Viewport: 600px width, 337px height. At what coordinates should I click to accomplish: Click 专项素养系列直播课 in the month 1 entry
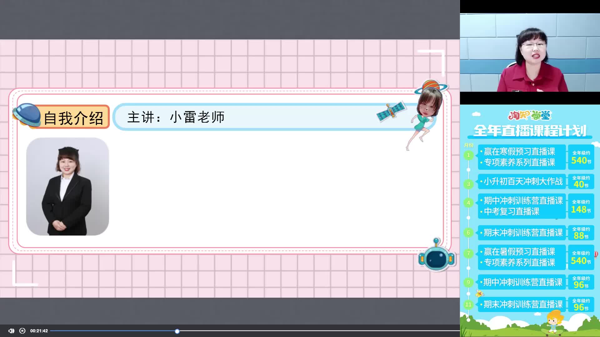tap(519, 163)
